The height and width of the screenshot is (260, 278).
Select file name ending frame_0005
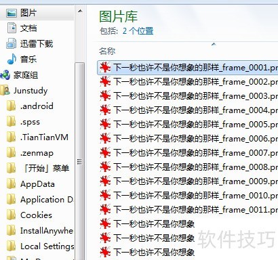click(195, 125)
